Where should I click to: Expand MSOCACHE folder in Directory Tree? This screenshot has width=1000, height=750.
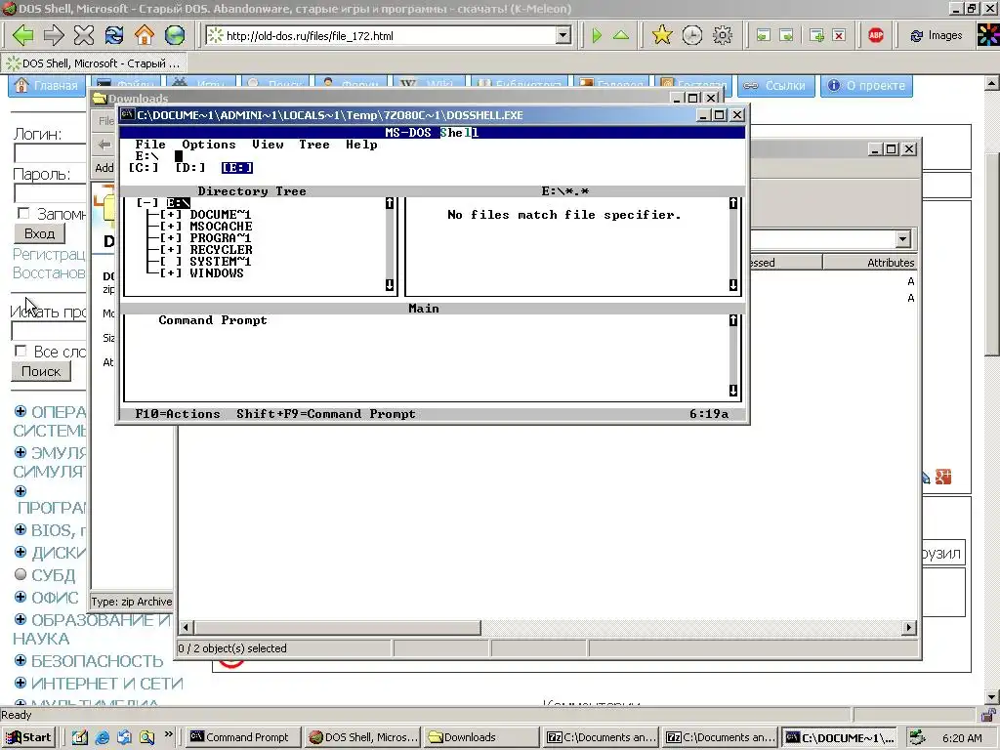click(x=171, y=227)
